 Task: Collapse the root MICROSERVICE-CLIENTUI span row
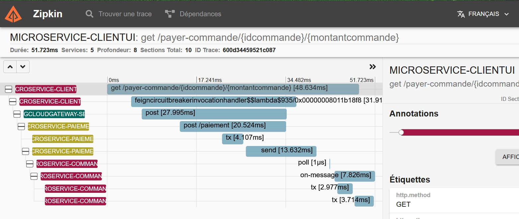pyautogui.click(x=9, y=89)
